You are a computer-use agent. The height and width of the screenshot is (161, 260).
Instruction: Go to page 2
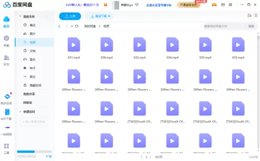tap(146, 157)
